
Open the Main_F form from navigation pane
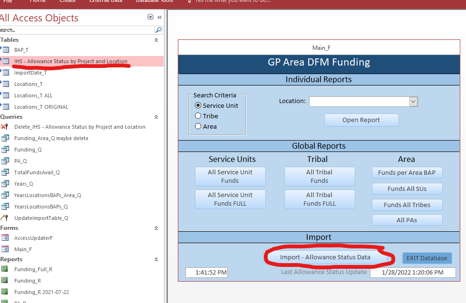23,249
